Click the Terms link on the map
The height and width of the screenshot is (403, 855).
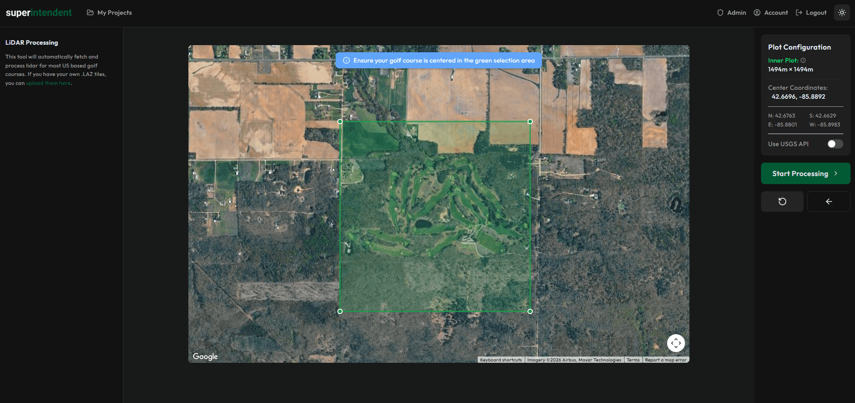[x=633, y=360]
